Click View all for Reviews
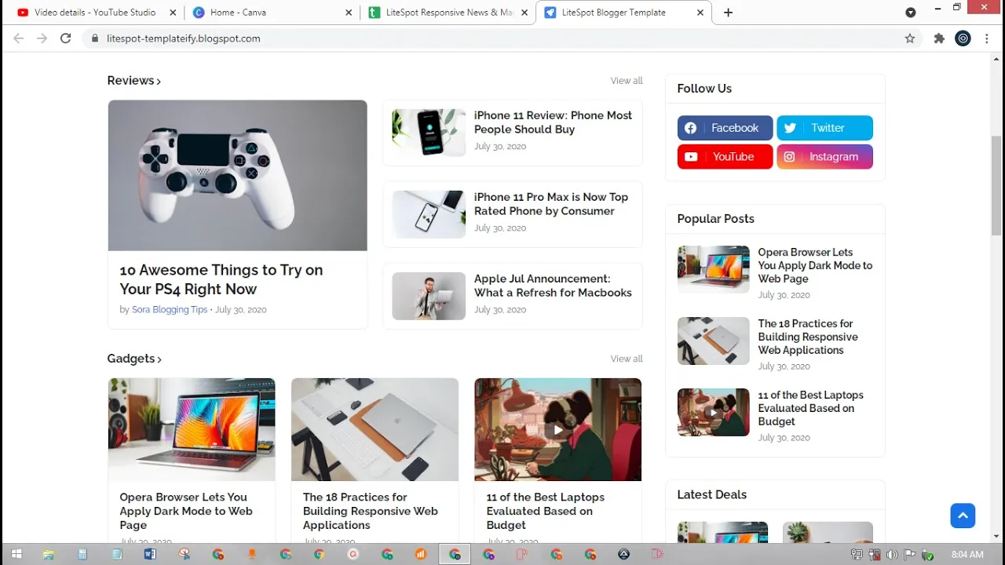The image size is (1005, 565). click(x=627, y=81)
